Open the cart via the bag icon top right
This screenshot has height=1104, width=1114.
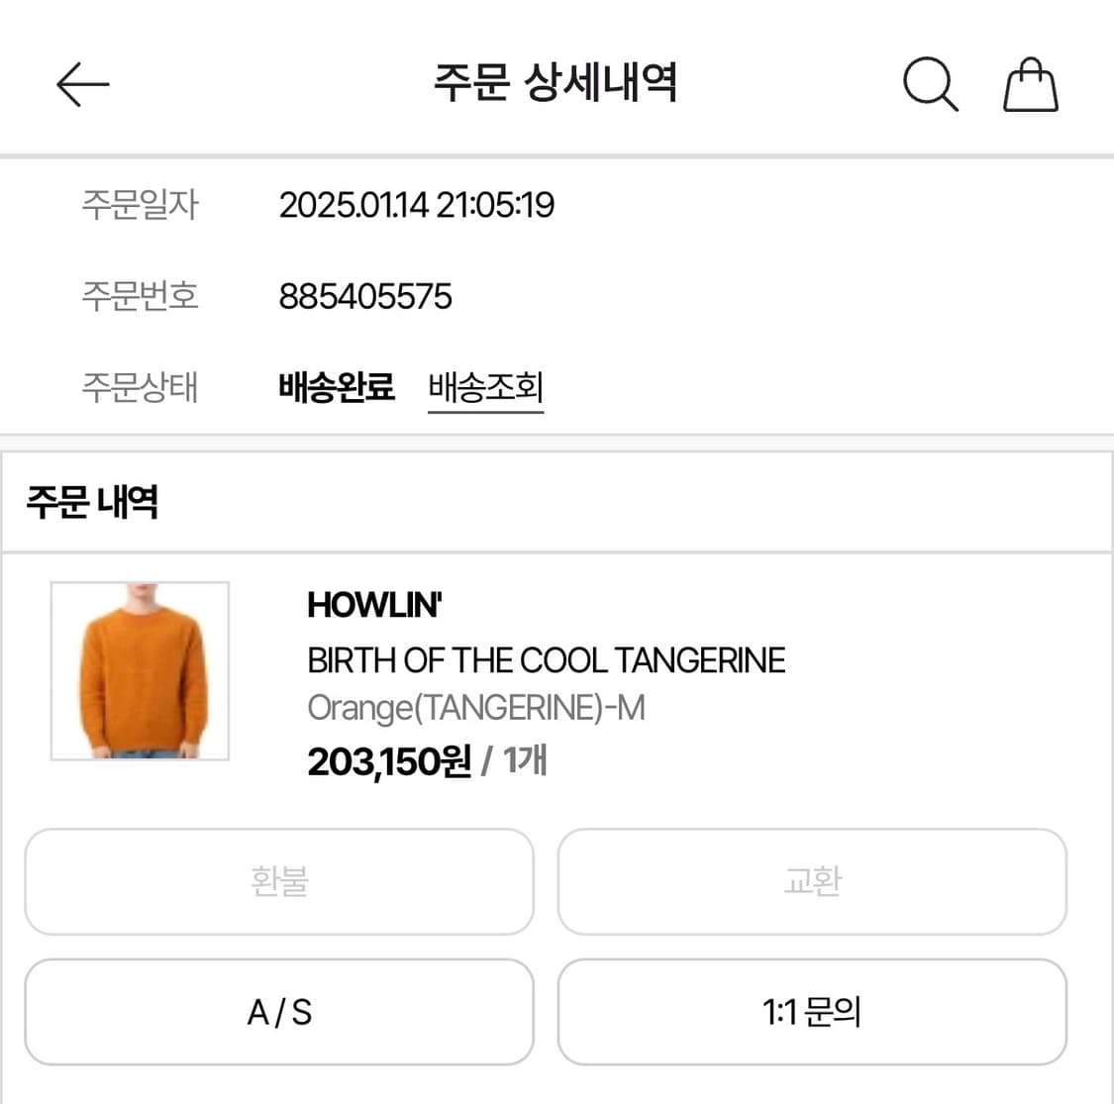(x=1030, y=84)
